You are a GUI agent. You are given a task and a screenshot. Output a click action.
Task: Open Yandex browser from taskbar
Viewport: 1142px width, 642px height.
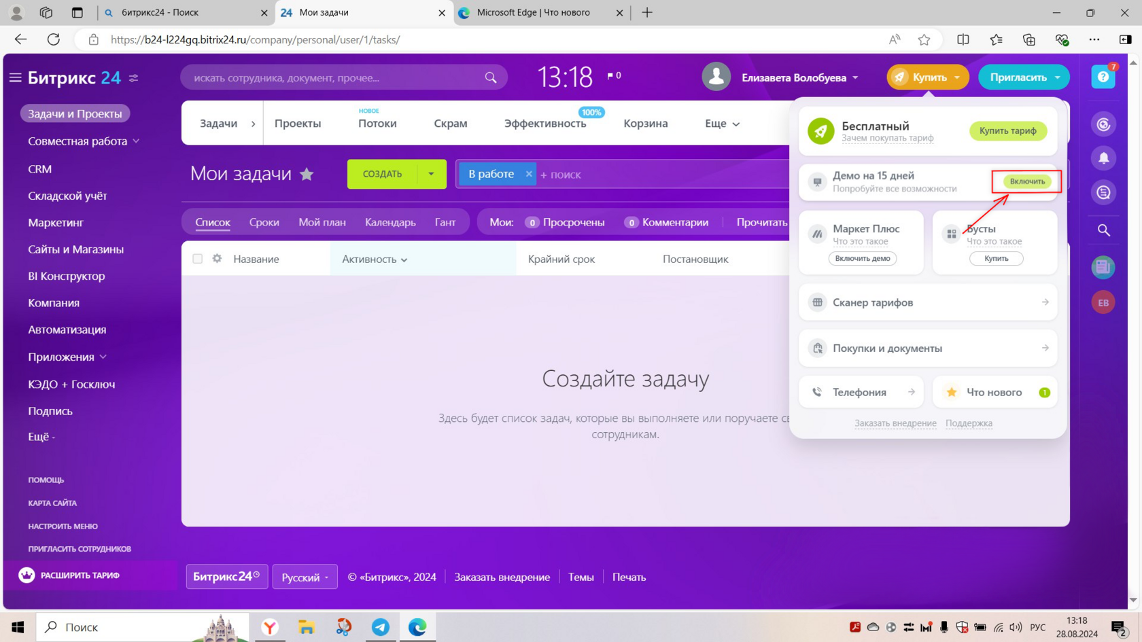[x=270, y=627]
